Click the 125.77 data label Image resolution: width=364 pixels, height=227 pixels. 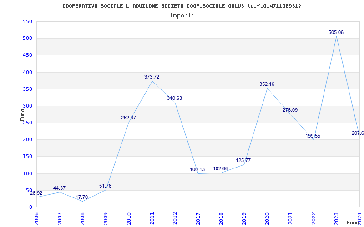(243, 160)
